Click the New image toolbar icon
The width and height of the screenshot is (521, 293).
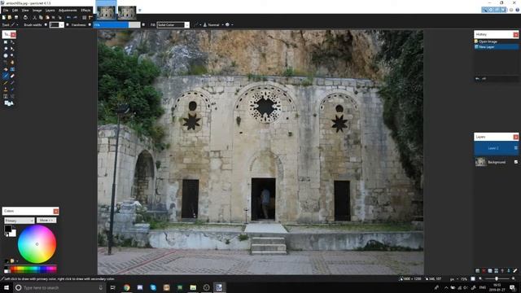pos(4,17)
